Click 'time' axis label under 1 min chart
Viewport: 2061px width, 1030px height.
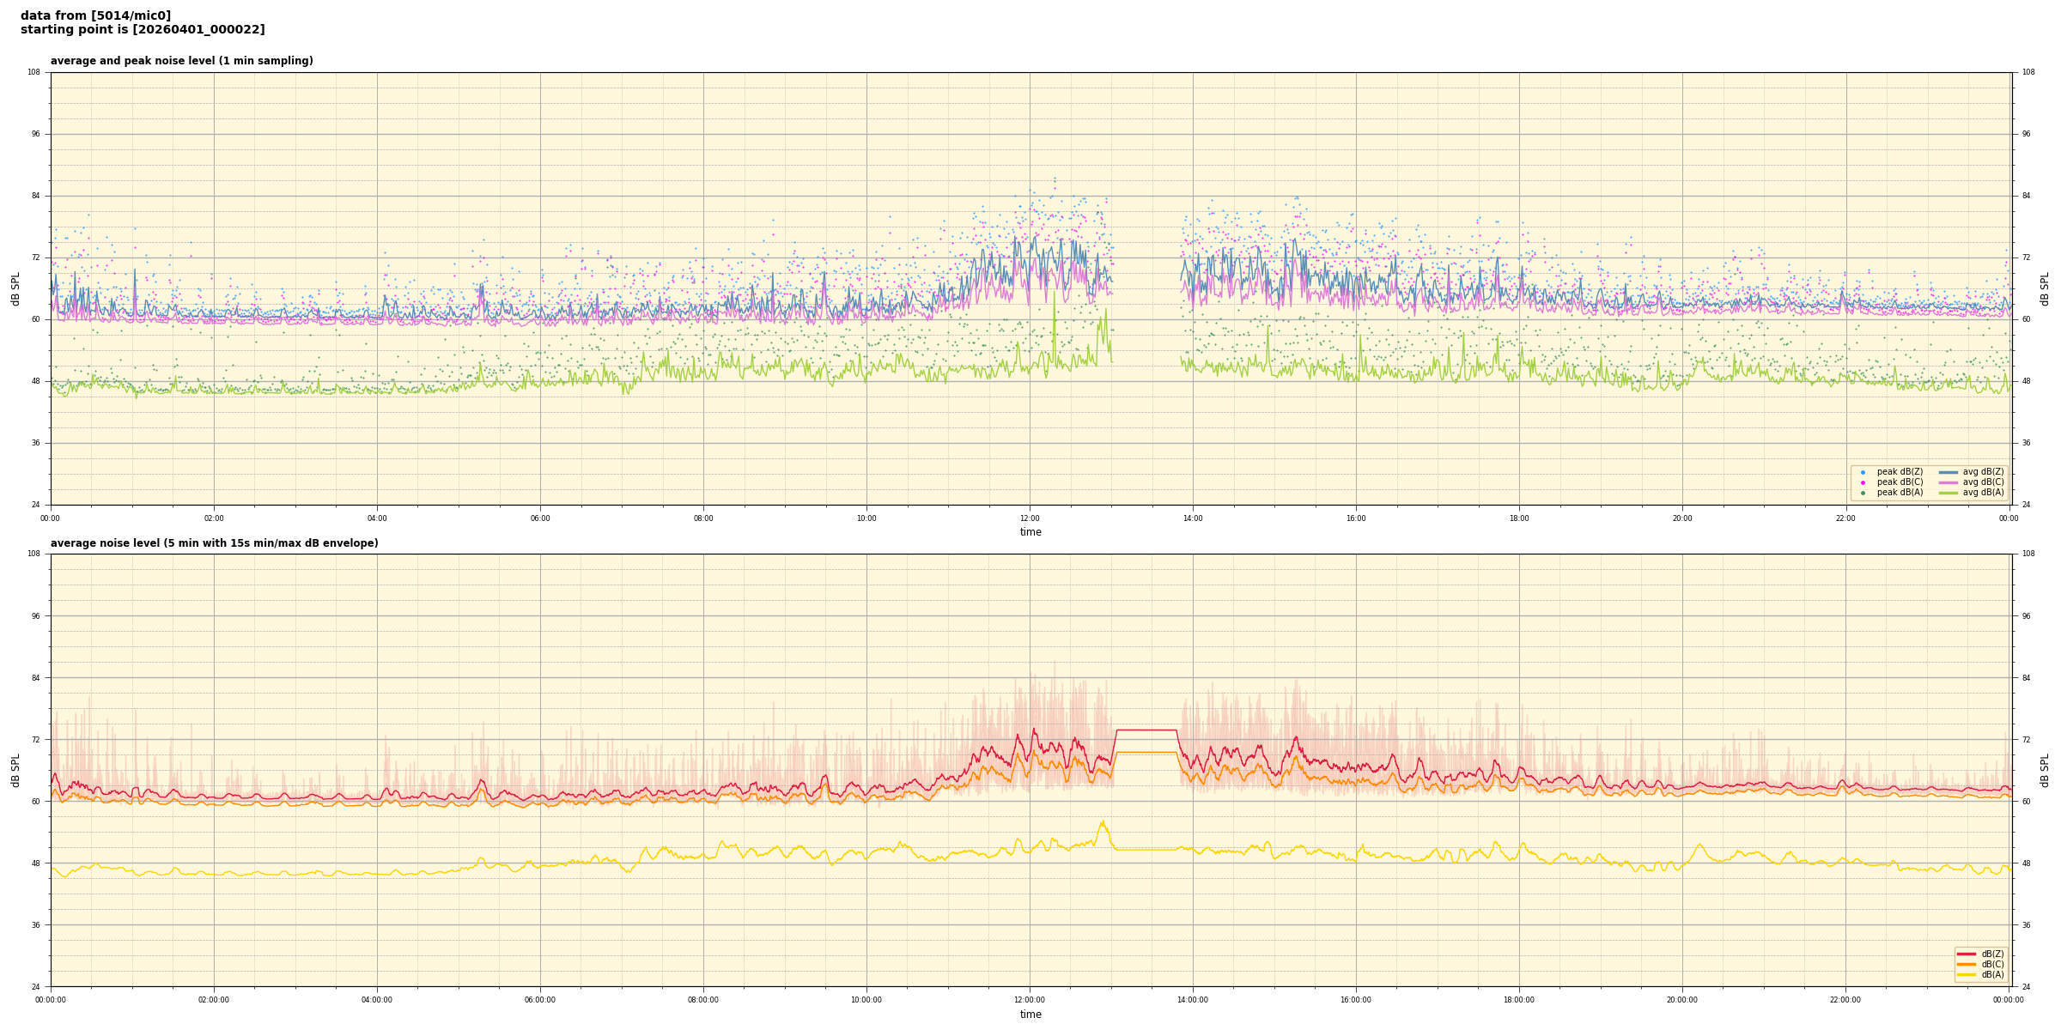1030,532
